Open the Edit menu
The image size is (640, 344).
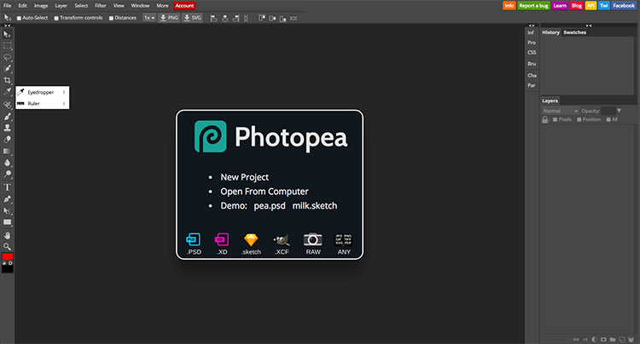click(22, 6)
